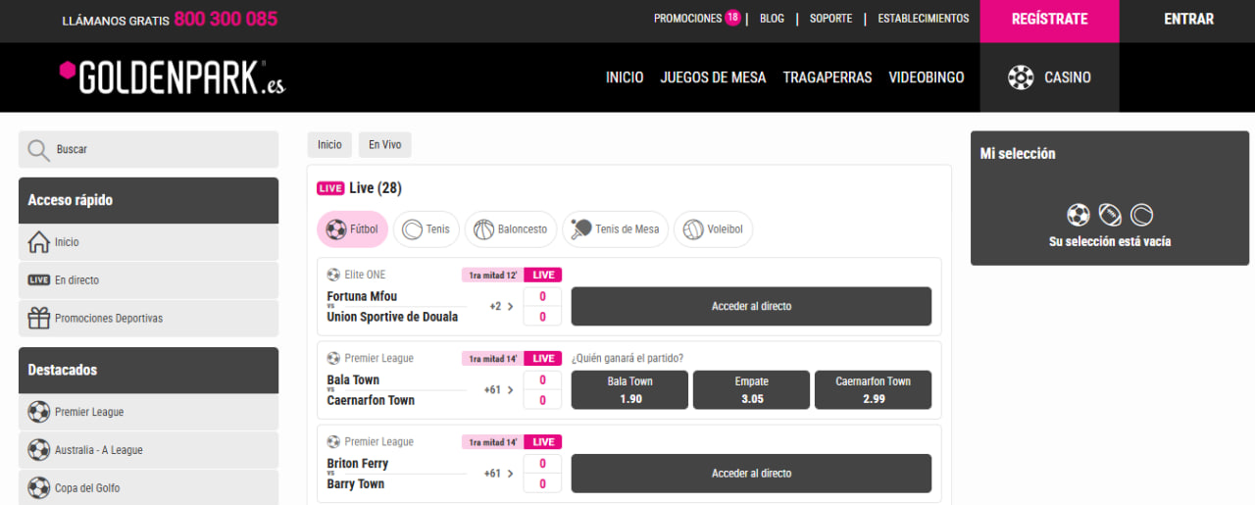1255x505 pixels.
Task: Click the Union Sportive de Douala team name
Action: pyautogui.click(x=392, y=317)
